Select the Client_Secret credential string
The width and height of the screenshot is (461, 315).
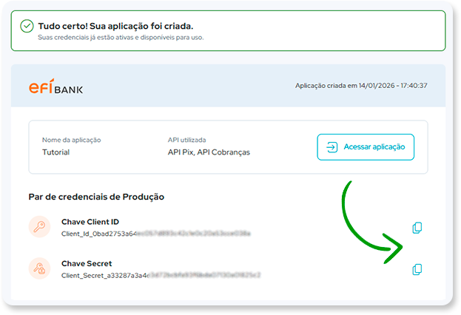point(161,275)
